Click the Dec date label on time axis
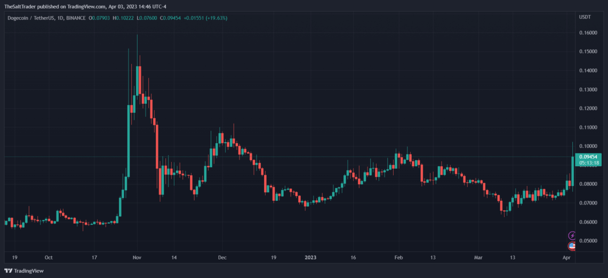 [x=222, y=257]
